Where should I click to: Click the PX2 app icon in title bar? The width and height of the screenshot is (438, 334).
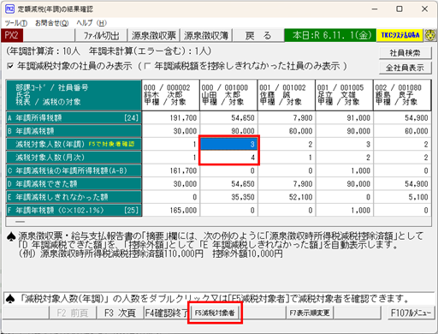9,9
